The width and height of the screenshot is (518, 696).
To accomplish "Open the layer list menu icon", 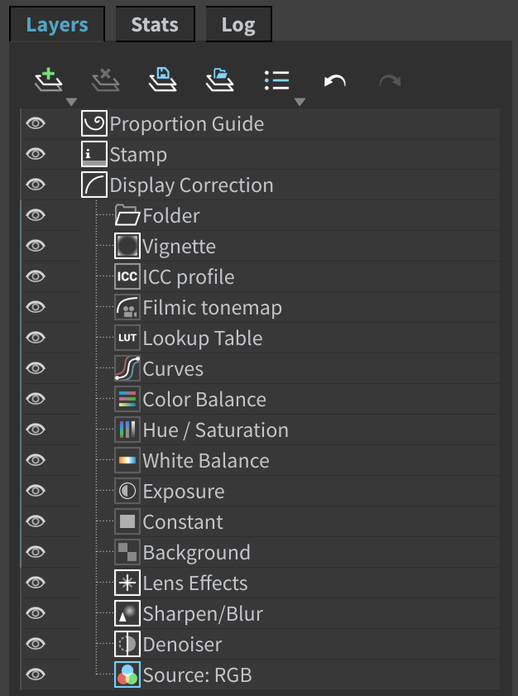I will point(276,80).
